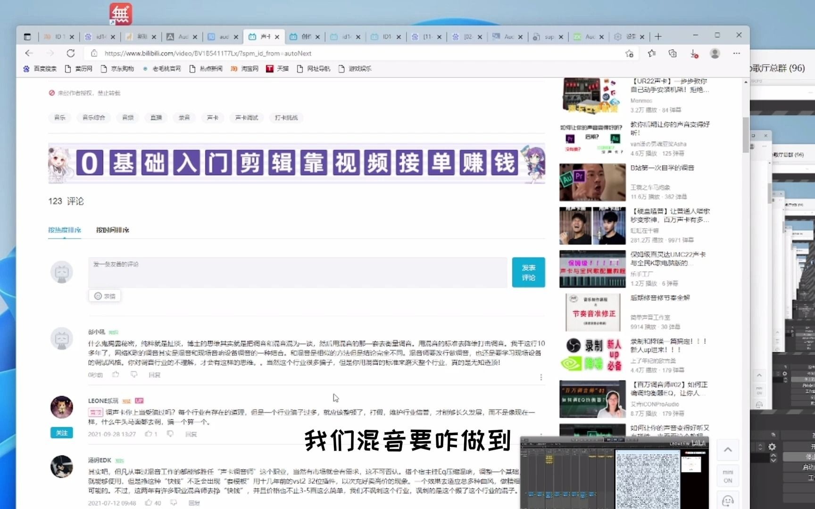Click 汤姆EDK user avatar

pos(62,467)
